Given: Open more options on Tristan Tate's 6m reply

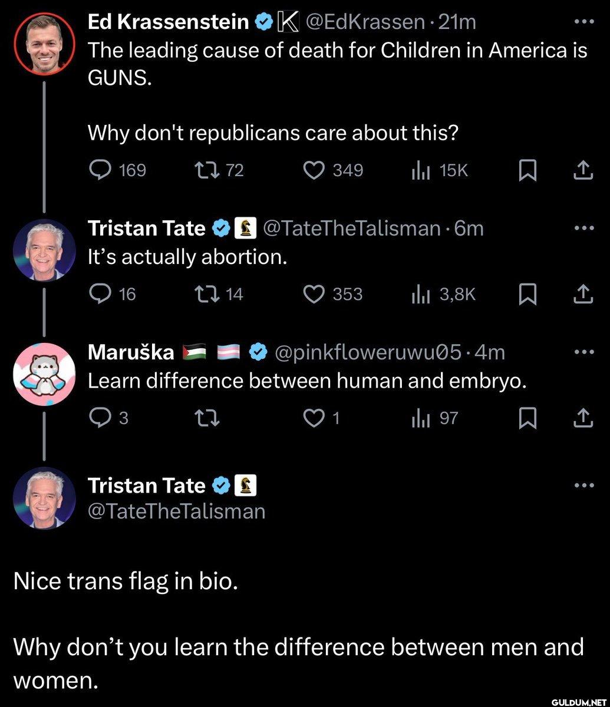Looking at the screenshot, I should tap(583, 228).
